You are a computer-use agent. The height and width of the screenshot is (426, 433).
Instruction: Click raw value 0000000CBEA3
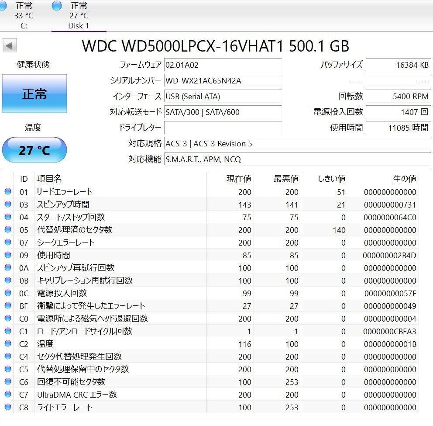click(390, 332)
